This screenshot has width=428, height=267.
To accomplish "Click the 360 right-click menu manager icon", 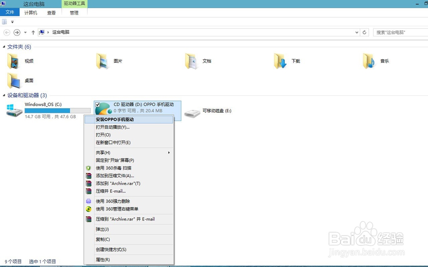I will click(x=89, y=209).
